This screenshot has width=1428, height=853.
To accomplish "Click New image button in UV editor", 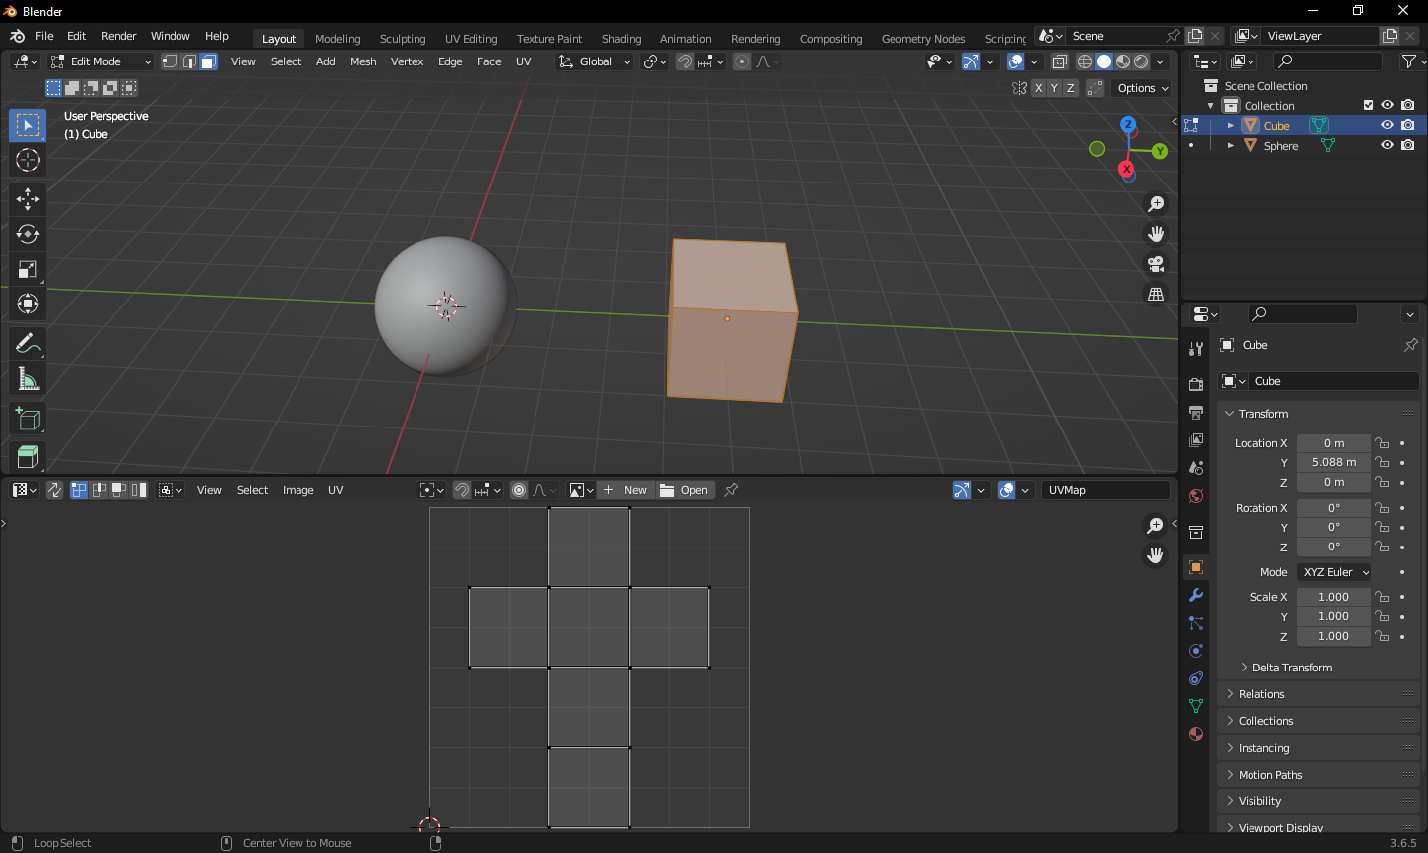I will click(x=625, y=490).
